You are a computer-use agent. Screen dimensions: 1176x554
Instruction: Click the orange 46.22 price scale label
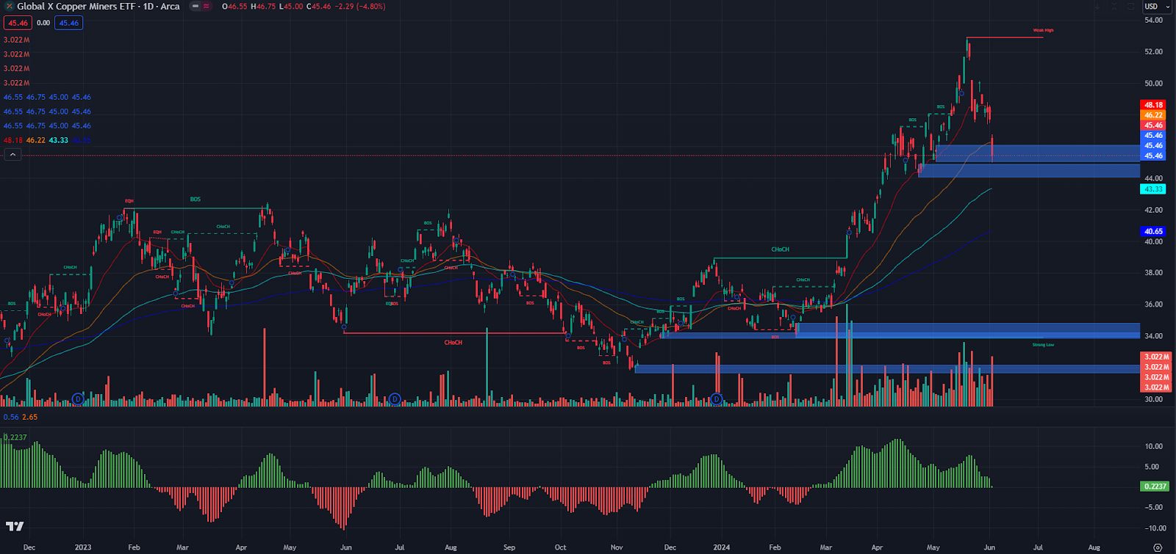click(1153, 115)
